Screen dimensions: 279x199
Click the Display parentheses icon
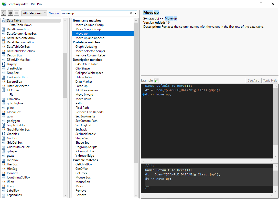pyautogui.click(x=4, y=64)
